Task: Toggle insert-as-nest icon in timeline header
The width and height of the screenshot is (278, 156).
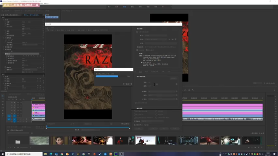Action: [x=9, y=99]
